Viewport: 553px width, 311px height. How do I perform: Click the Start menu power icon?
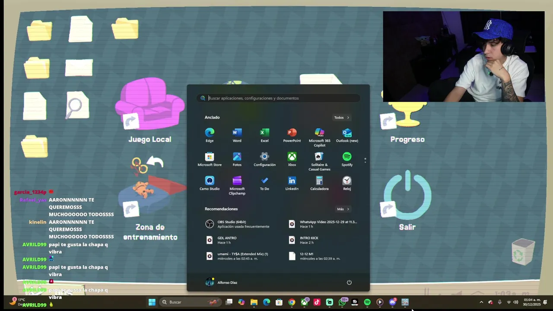click(349, 282)
